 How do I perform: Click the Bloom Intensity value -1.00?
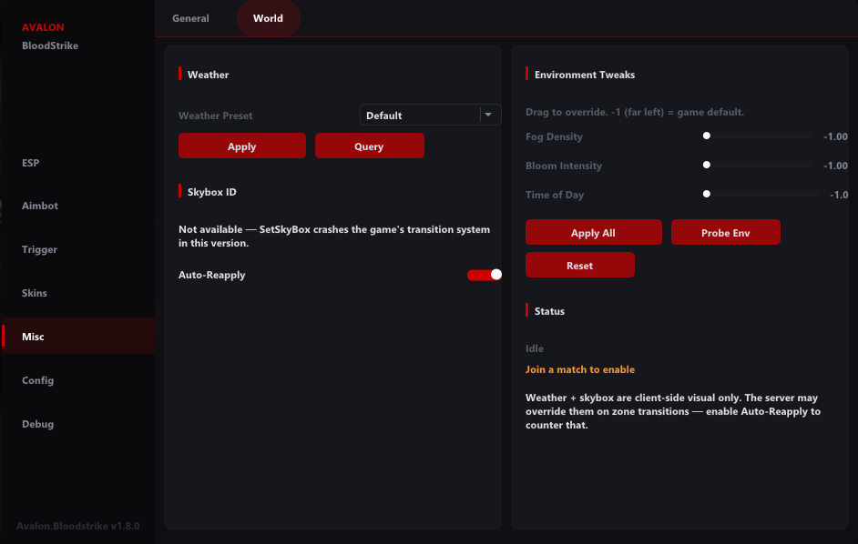click(835, 166)
